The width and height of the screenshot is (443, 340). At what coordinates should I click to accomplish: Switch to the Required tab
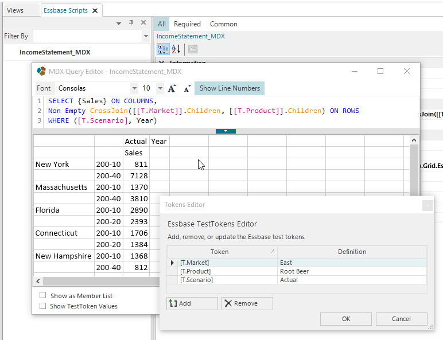pos(187,24)
